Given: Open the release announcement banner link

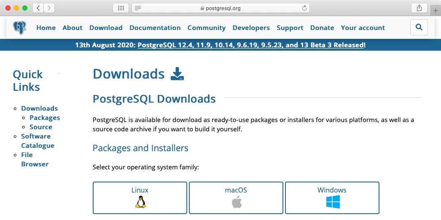Looking at the screenshot, I should pyautogui.click(x=251, y=45).
